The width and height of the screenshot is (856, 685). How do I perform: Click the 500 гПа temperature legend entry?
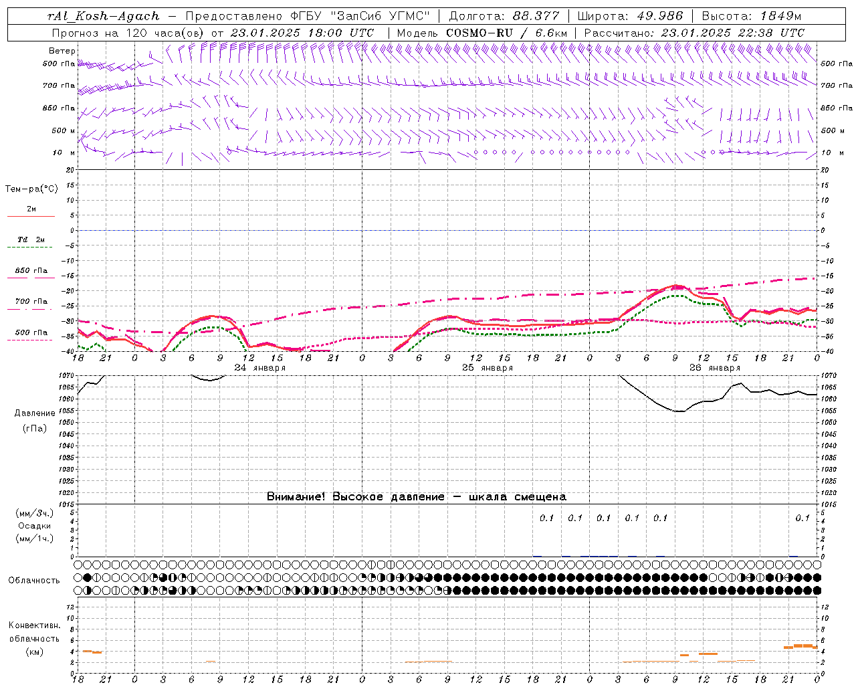coord(31,332)
